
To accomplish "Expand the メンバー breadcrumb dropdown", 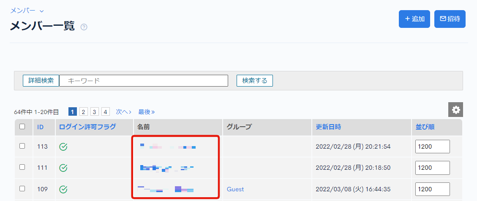I will [x=27, y=11].
